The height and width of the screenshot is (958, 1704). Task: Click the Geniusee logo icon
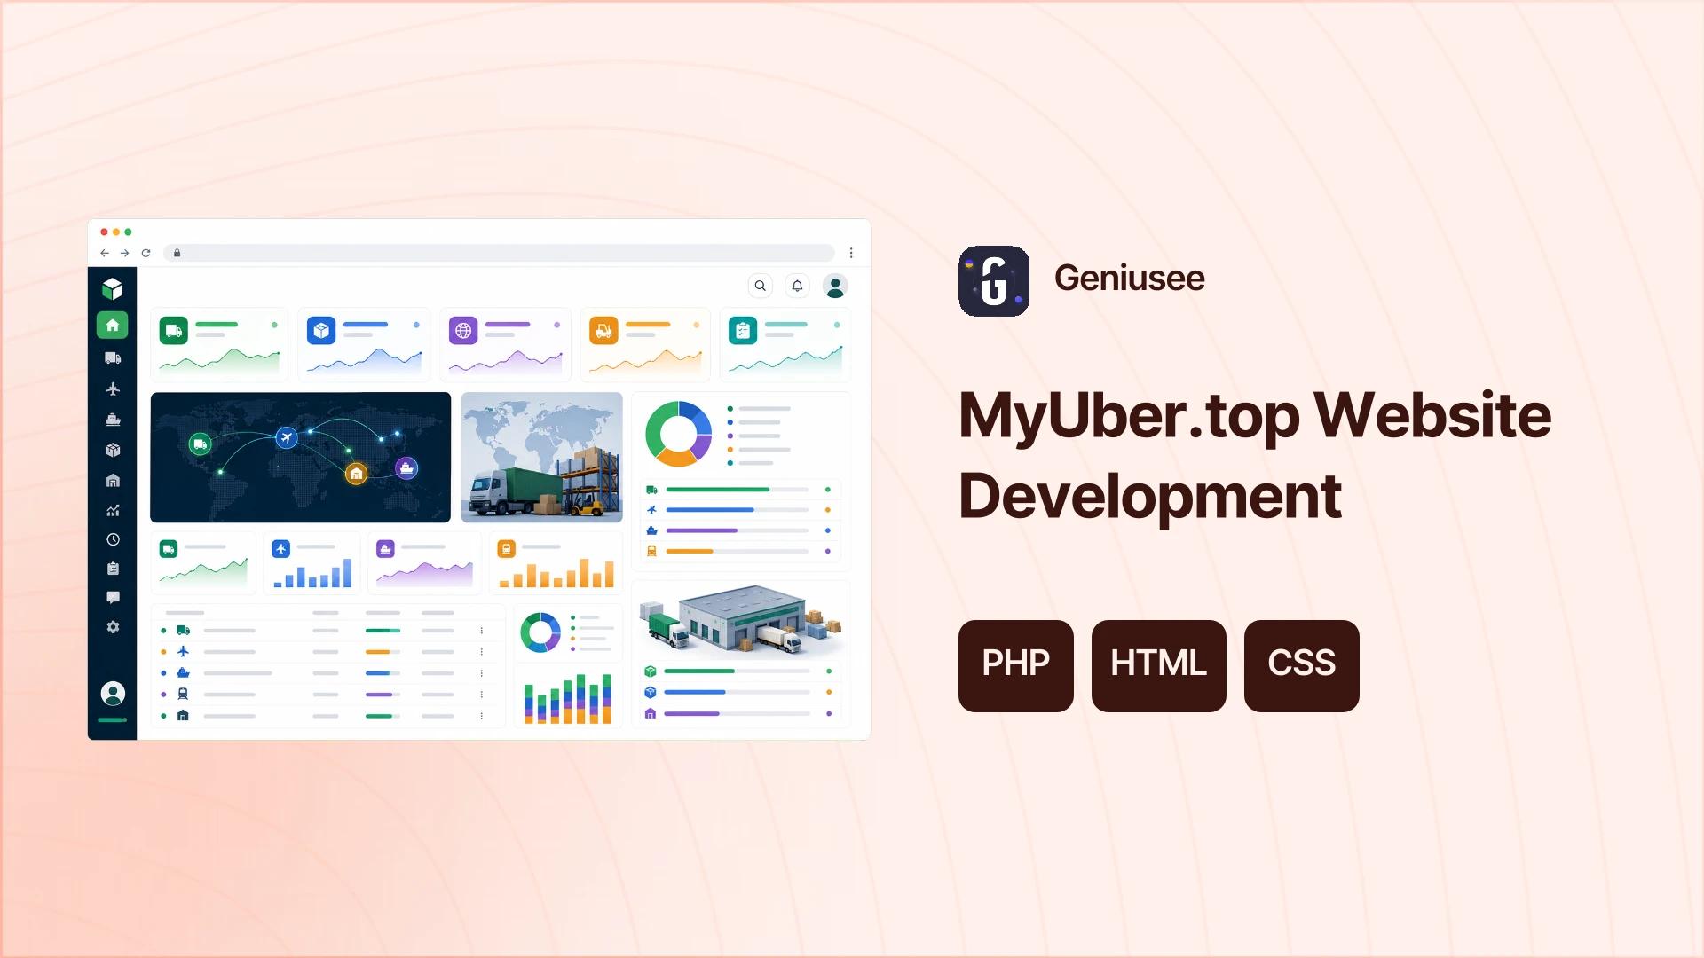(994, 281)
